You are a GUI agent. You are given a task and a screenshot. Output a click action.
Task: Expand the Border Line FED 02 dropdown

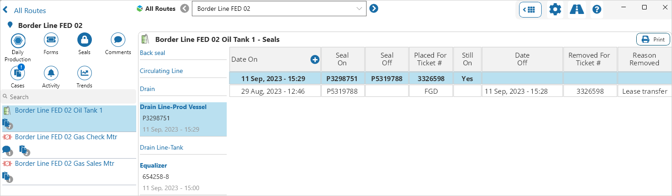click(x=360, y=9)
